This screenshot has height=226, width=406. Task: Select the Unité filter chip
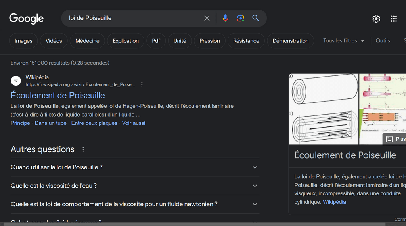tap(180, 41)
